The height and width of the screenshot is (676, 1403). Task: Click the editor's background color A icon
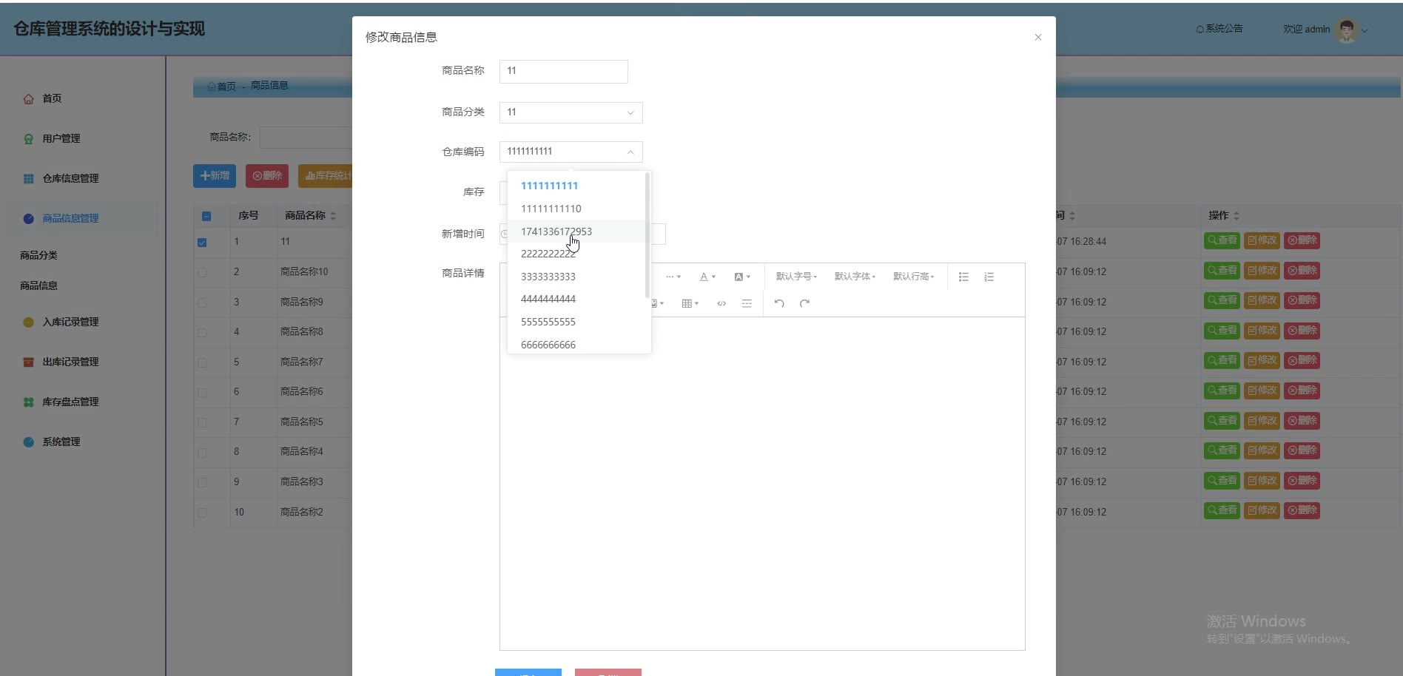742,277
